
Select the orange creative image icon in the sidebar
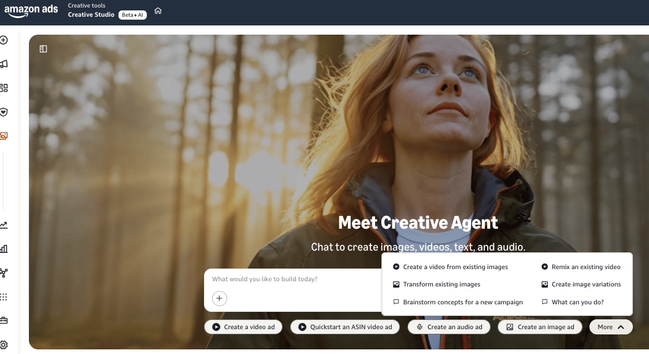click(4, 136)
